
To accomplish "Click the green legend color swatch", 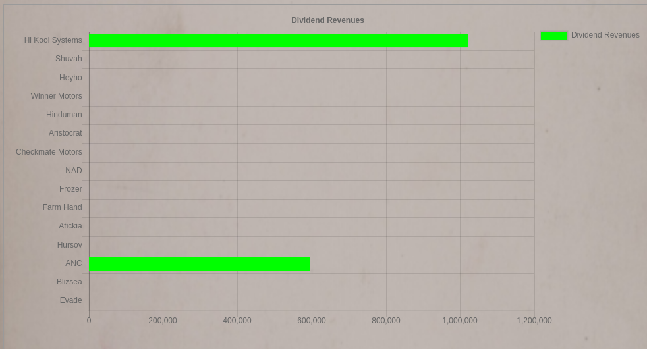I will 553,35.
